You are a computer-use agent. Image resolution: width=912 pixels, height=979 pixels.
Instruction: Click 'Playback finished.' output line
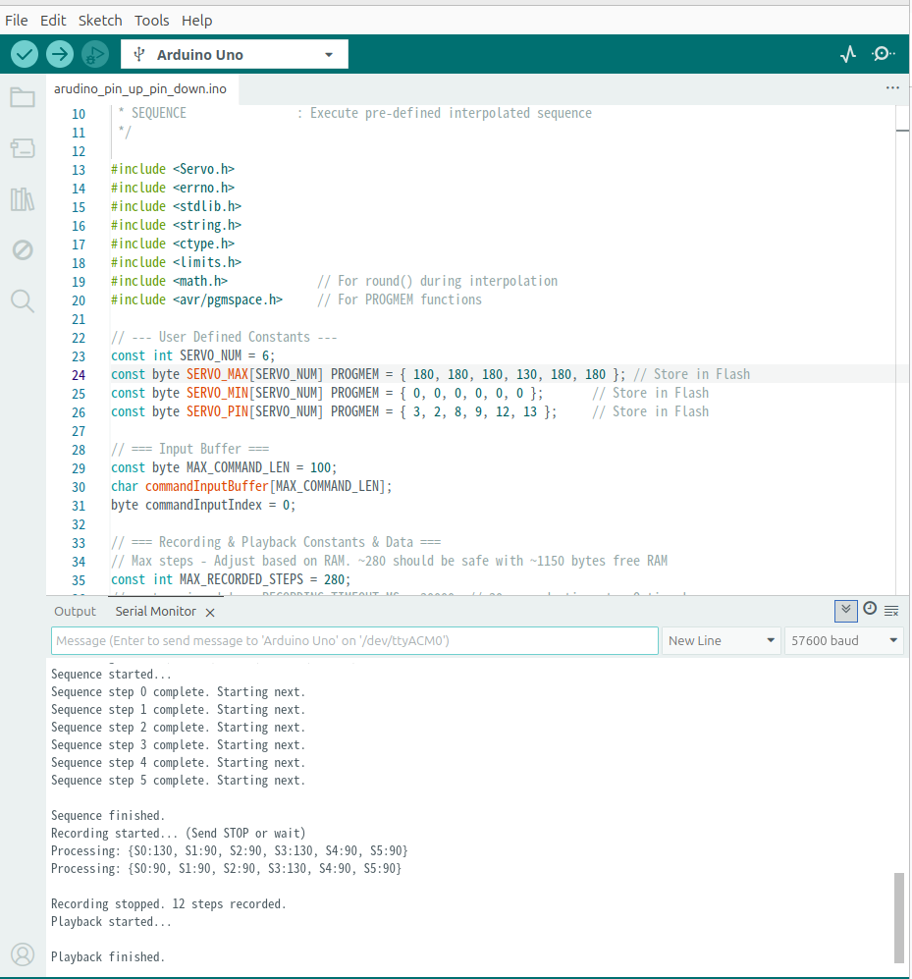[108, 957]
